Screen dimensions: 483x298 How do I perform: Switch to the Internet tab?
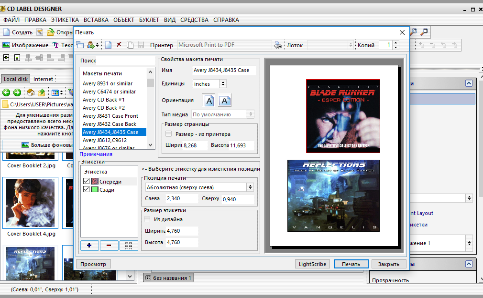[43, 79]
